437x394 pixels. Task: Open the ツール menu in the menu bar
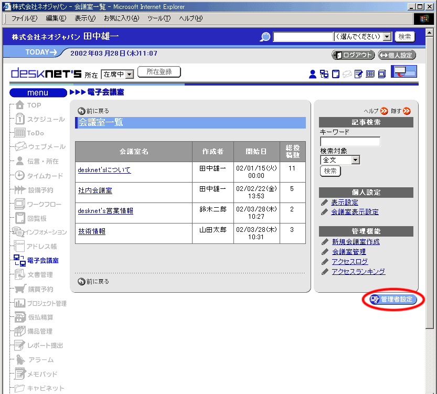159,18
